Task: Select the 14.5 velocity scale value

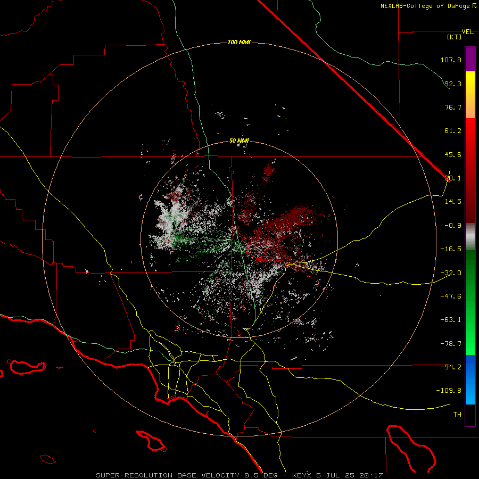Action: pyautogui.click(x=452, y=202)
